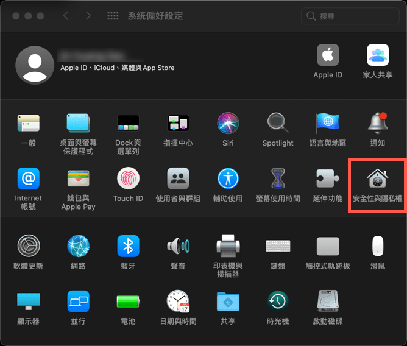
Task: Open 語言與地區 preferences
Action: pyautogui.click(x=328, y=123)
